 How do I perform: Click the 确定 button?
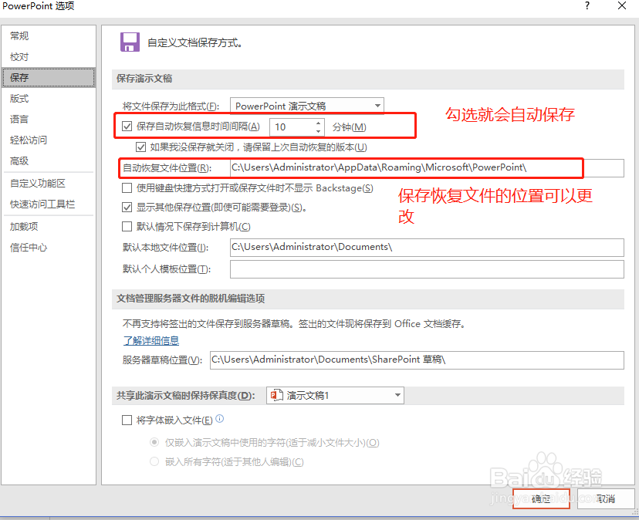540,499
